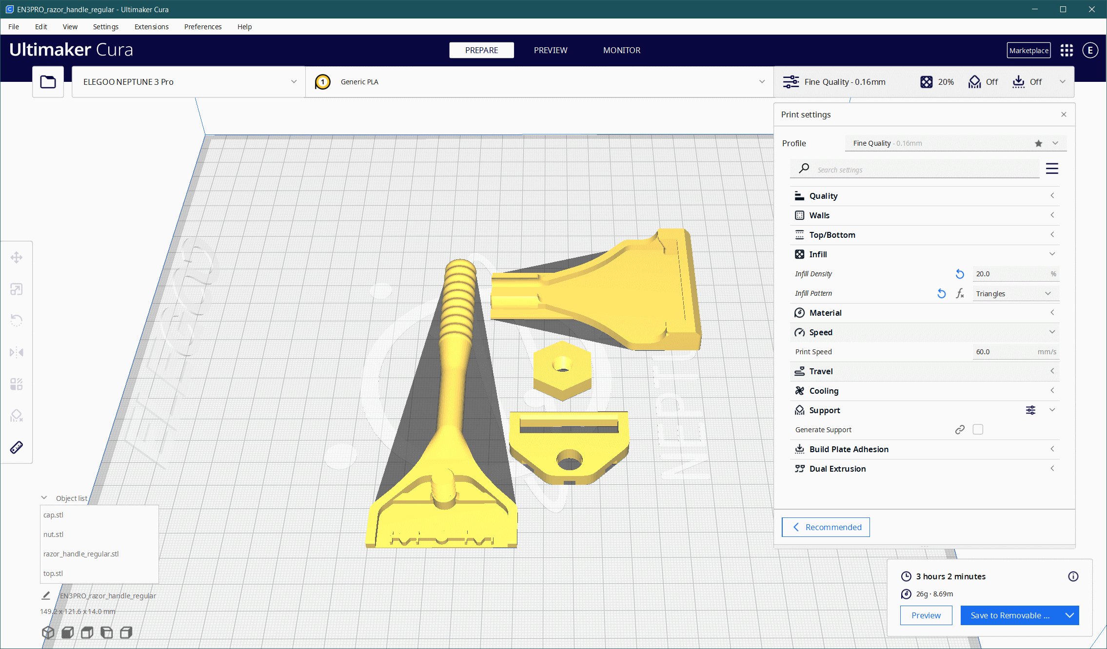Select the Move tool
Viewport: 1107px width, 649px height.
[x=17, y=257]
